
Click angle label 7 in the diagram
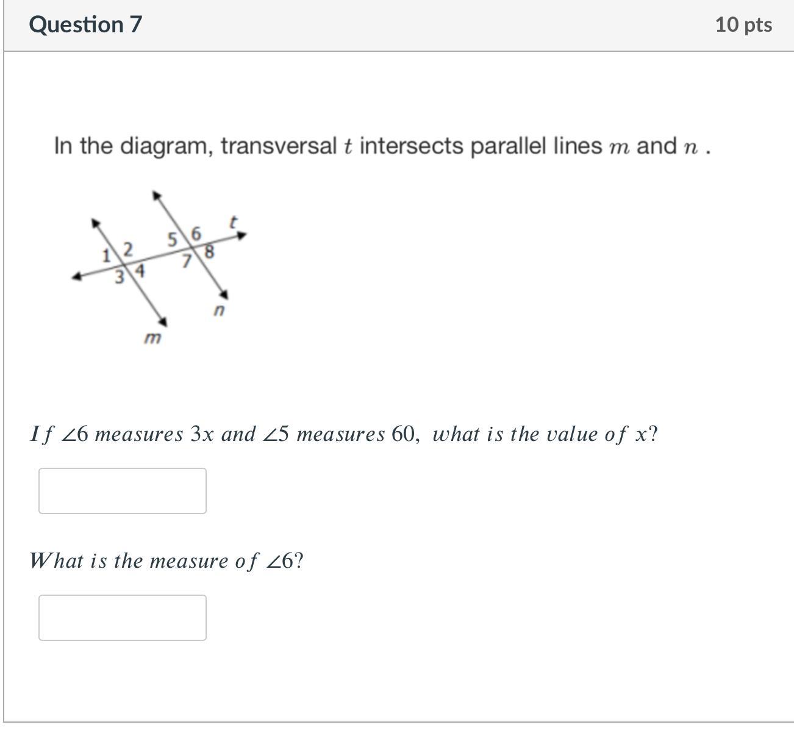pyautogui.click(x=188, y=262)
